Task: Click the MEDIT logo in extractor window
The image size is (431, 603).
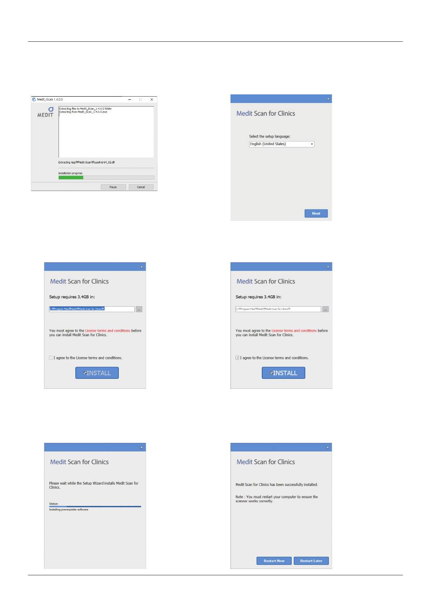Action: pos(45,112)
